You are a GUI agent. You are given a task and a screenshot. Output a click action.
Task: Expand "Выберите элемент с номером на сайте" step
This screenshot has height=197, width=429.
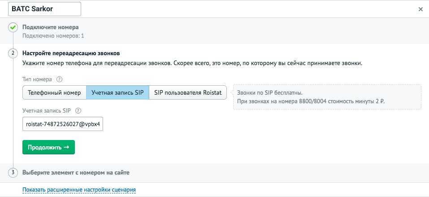click(x=76, y=173)
